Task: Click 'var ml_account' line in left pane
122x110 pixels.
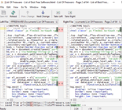Action: pyautogui.click(x=32, y=78)
